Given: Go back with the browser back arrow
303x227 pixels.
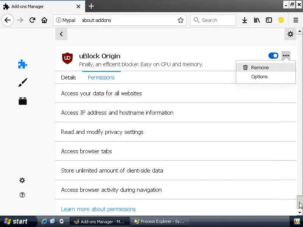Looking at the screenshot, I should [x=8, y=20].
